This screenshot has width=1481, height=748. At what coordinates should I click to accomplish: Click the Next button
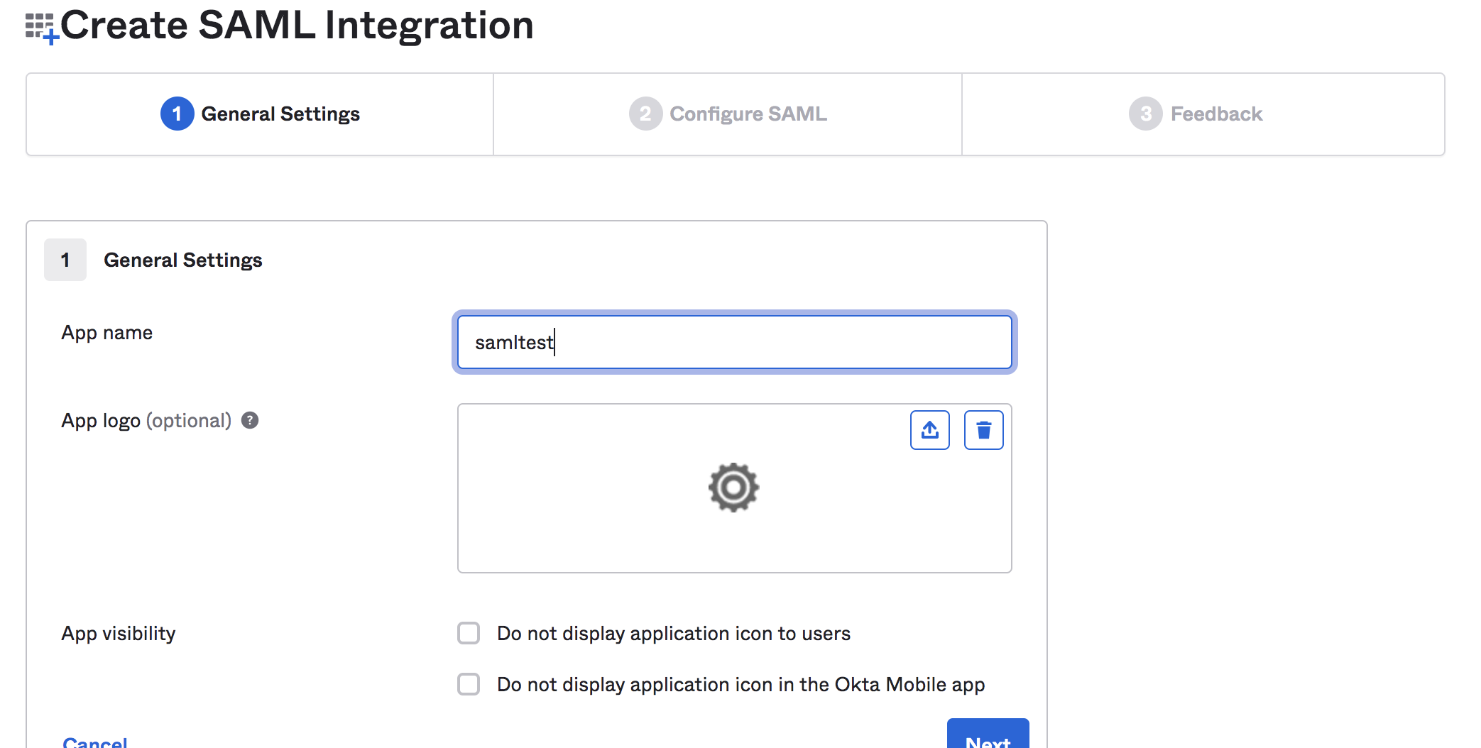click(988, 739)
